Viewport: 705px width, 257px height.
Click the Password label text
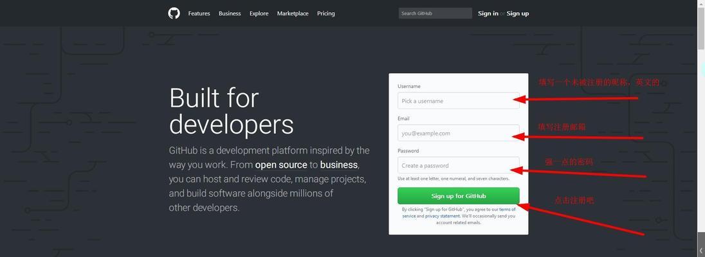[x=408, y=151]
